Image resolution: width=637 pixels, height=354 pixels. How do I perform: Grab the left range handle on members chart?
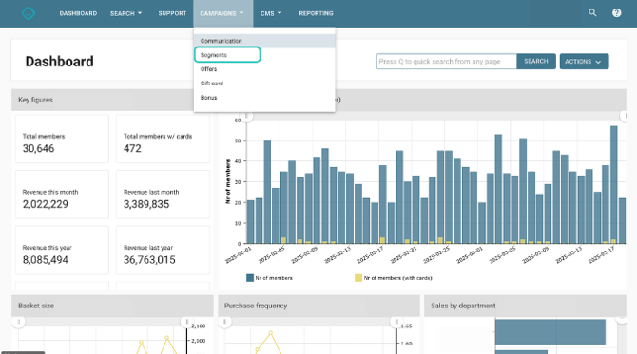[247, 116]
